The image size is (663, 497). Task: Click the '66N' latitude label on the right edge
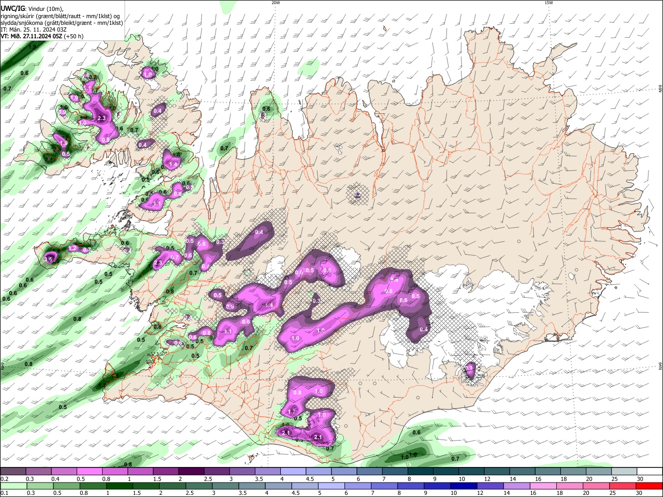[660, 89]
